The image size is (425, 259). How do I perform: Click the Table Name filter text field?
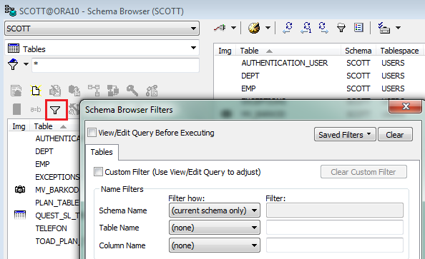335,228
